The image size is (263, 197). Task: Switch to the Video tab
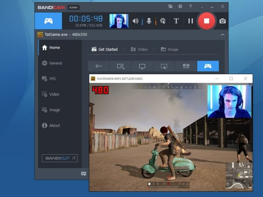[x=139, y=49]
